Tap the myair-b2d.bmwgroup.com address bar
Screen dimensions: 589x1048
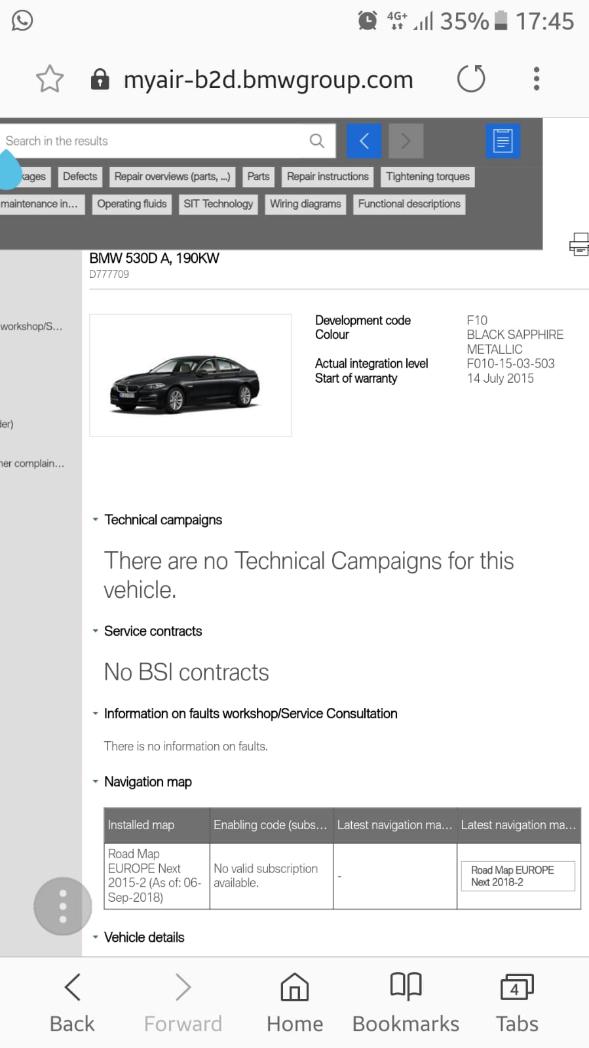click(x=269, y=79)
